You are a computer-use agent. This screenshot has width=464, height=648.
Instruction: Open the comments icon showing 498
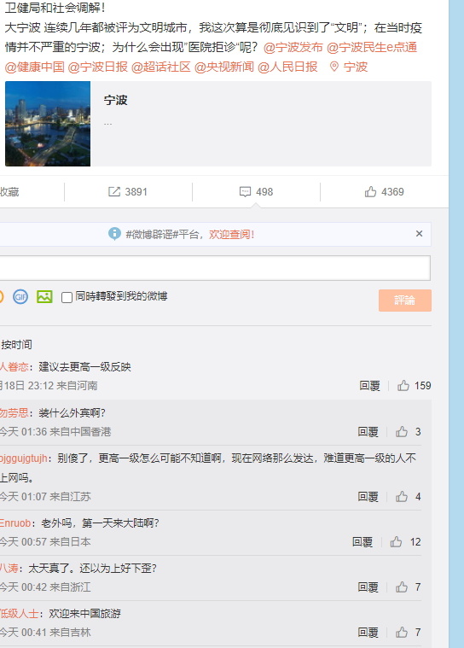click(x=245, y=192)
